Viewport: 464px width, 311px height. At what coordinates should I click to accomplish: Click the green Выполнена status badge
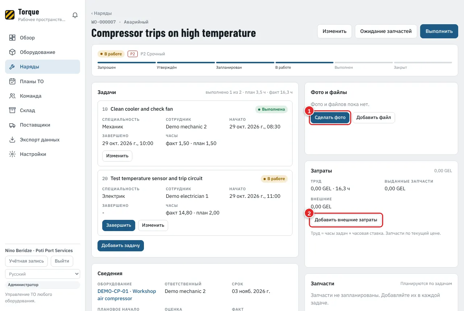271,109
